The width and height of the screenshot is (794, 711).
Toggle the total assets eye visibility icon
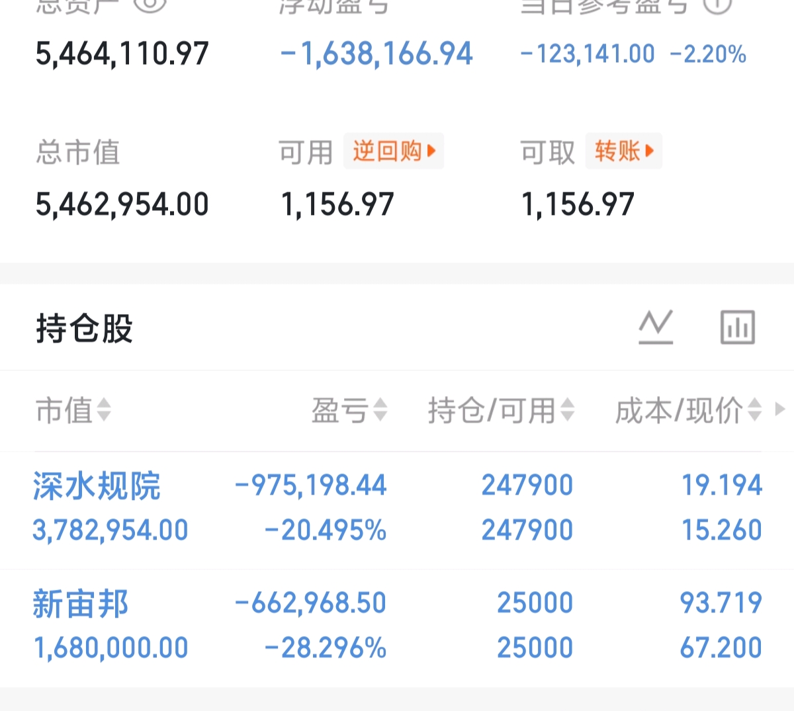tap(150, 5)
